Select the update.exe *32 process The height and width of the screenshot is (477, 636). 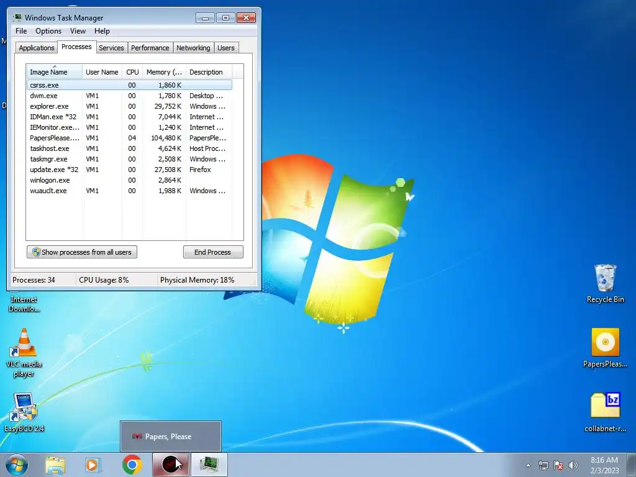[x=129, y=170]
